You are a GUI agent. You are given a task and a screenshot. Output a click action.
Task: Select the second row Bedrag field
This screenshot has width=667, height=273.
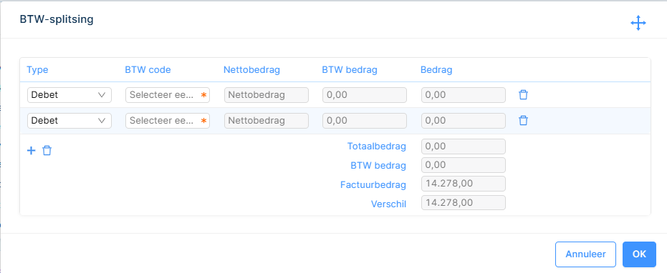464,121
